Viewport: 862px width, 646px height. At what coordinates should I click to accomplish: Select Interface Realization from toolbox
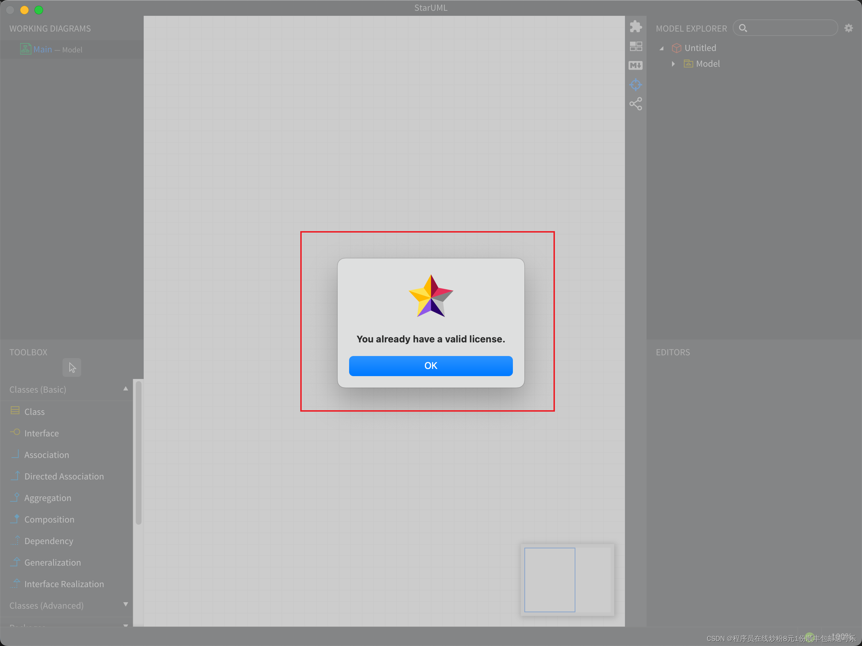64,584
